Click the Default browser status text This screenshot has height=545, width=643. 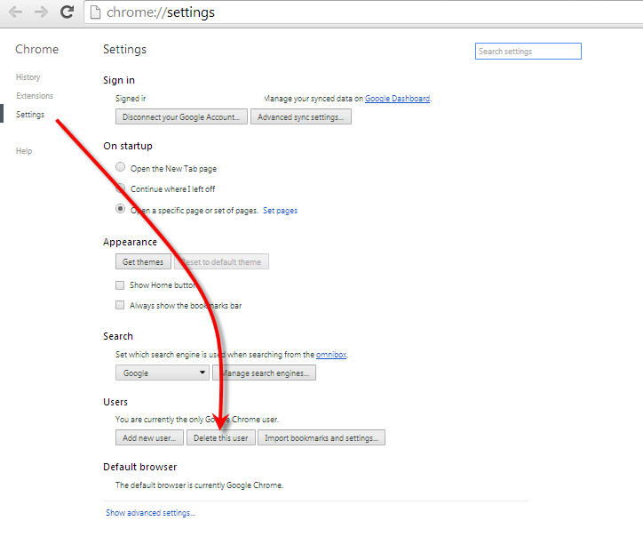(199, 485)
